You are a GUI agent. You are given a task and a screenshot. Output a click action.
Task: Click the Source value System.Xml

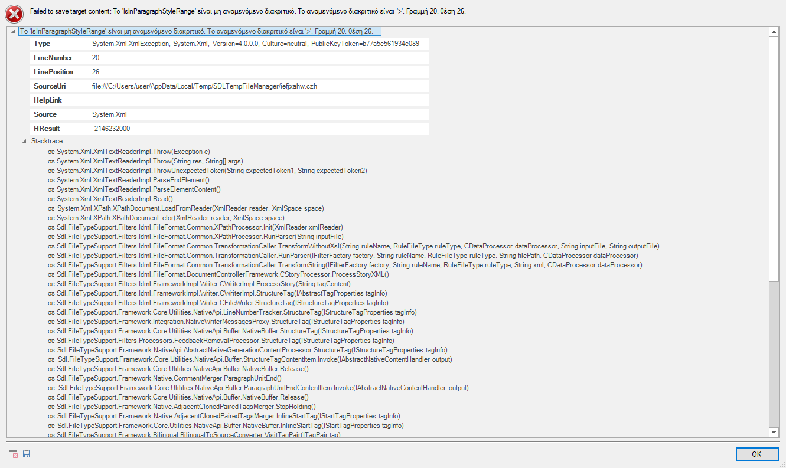point(109,114)
